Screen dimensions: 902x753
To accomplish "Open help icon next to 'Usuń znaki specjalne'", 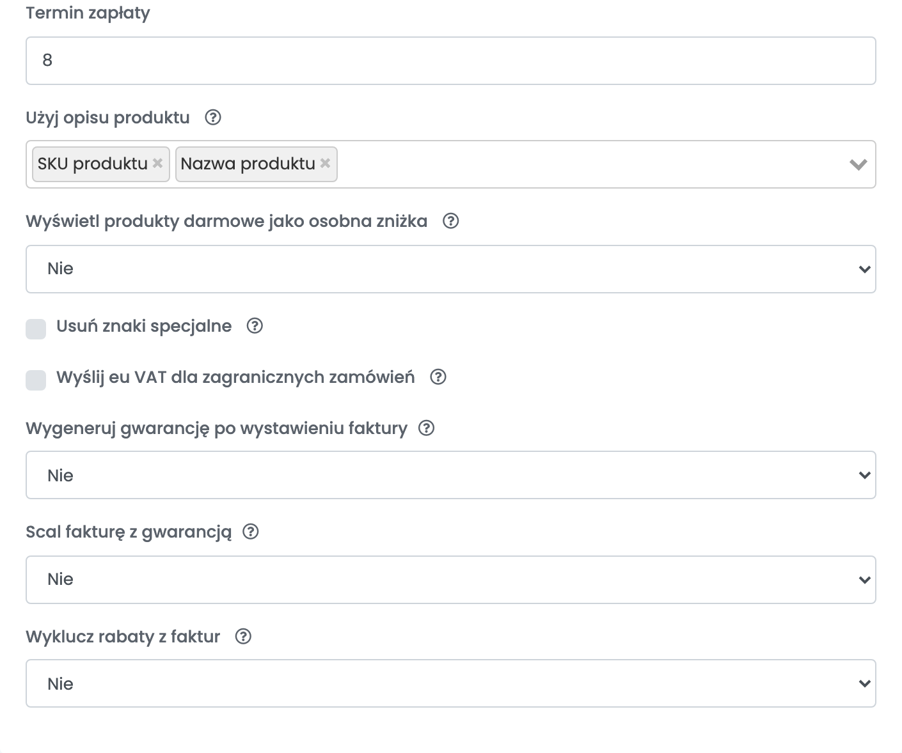I will coord(255,326).
